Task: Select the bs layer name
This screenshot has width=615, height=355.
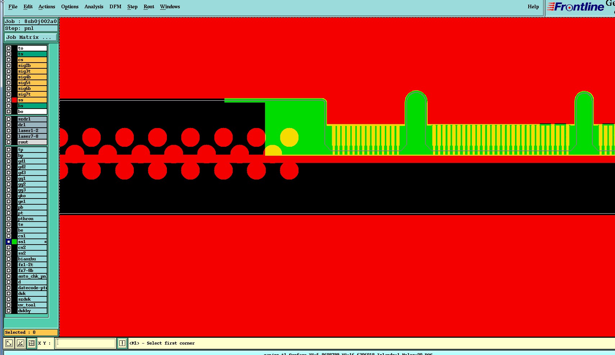Action: coord(32,106)
